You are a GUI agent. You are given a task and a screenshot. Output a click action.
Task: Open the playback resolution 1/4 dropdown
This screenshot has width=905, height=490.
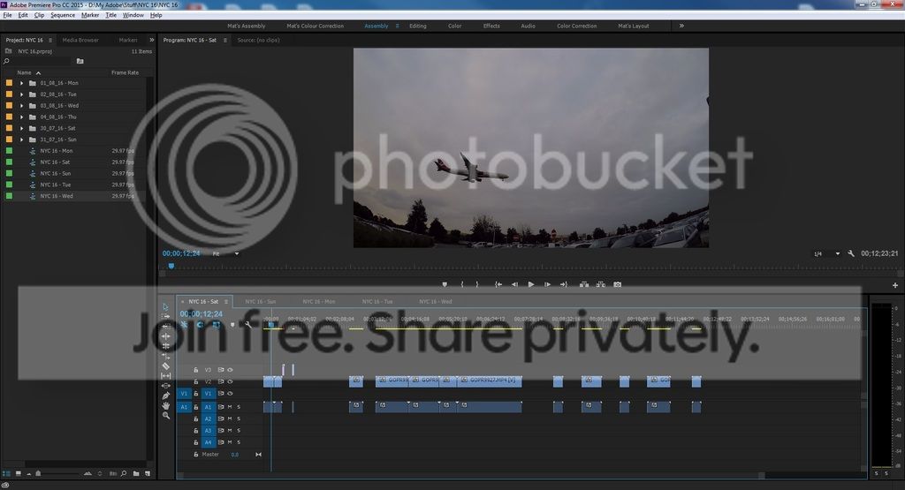pyautogui.click(x=823, y=254)
